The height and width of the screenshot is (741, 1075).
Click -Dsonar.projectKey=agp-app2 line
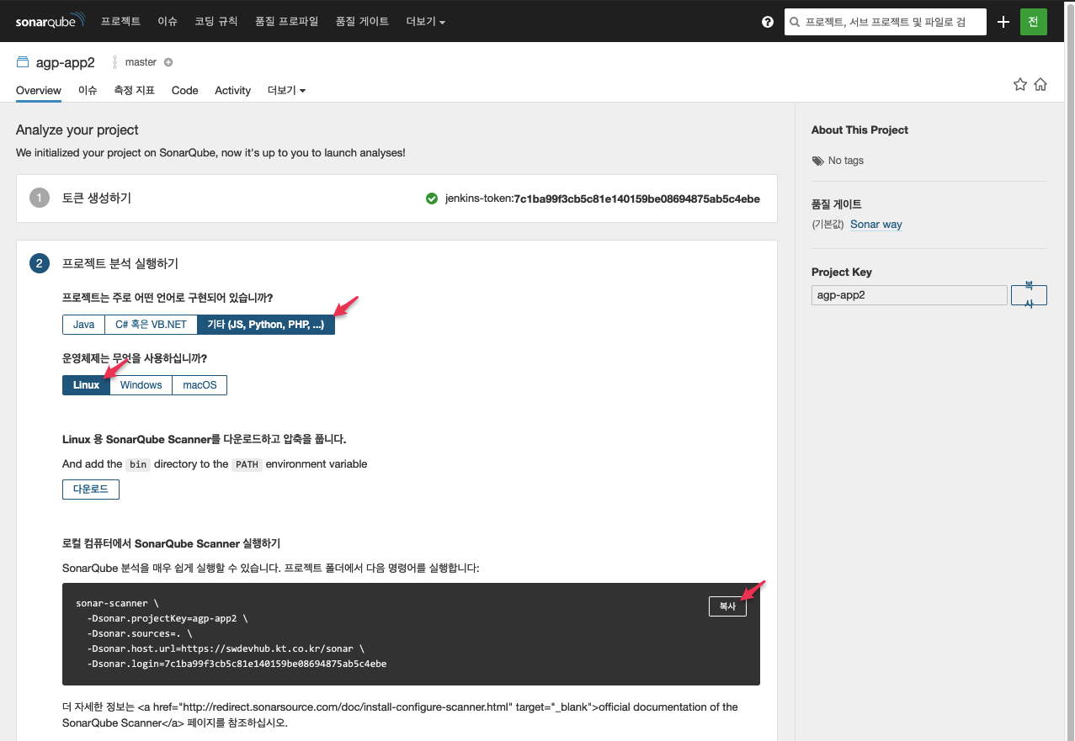pyautogui.click(x=168, y=618)
